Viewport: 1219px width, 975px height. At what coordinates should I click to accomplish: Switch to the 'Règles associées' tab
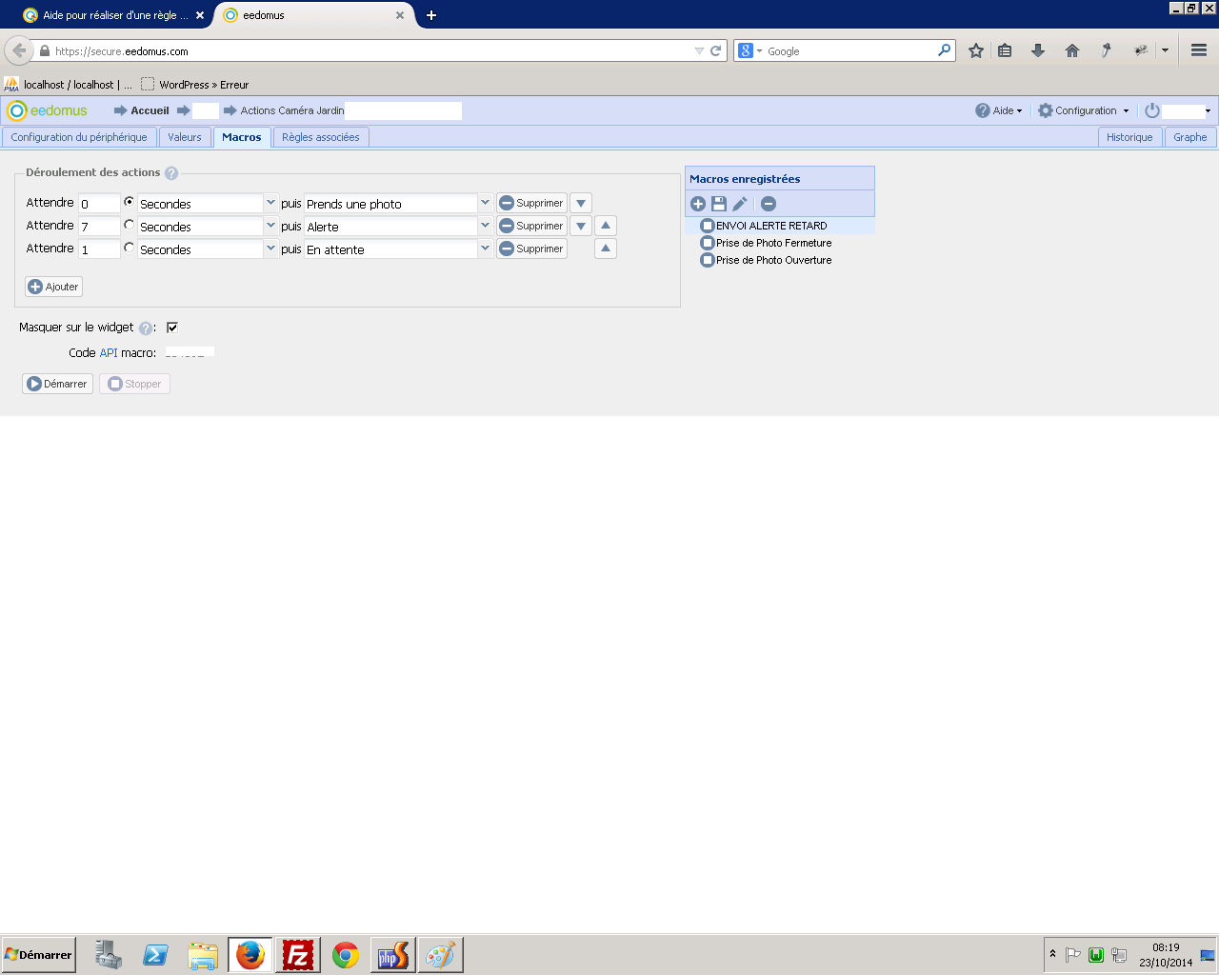pyautogui.click(x=321, y=137)
